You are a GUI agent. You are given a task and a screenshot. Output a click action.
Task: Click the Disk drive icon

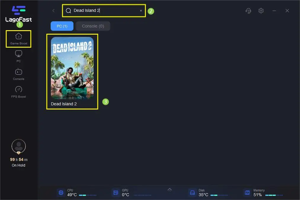[x=192, y=193]
